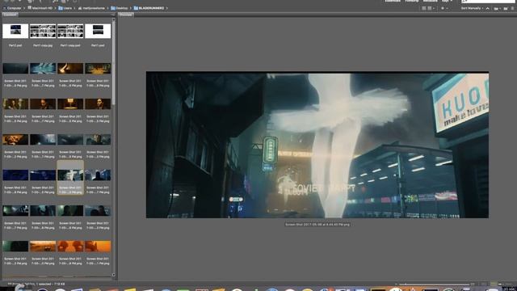Expand the chevron after Computer breadcrumb

(24, 8)
